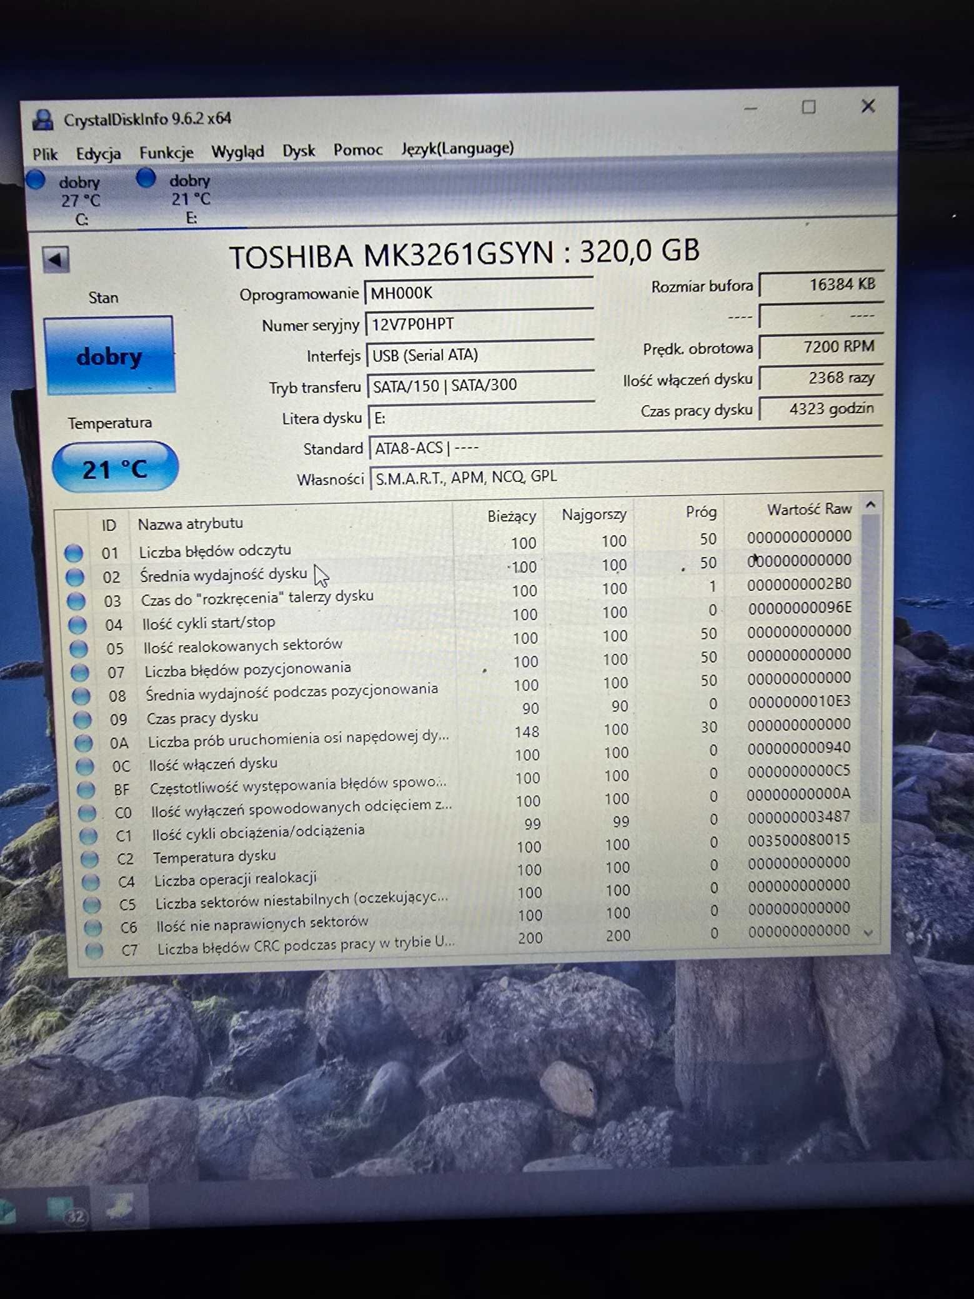Select row text Ilość cykli obciążenia/odciążenia
This screenshot has width=974, height=1299.
point(258,832)
